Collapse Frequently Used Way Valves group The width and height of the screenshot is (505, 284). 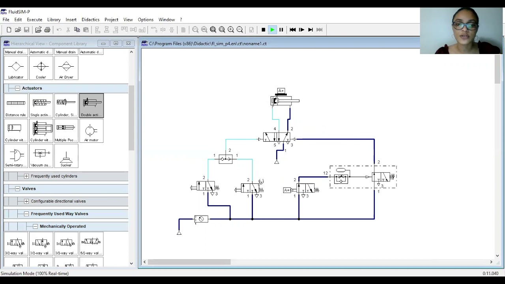coord(26,214)
